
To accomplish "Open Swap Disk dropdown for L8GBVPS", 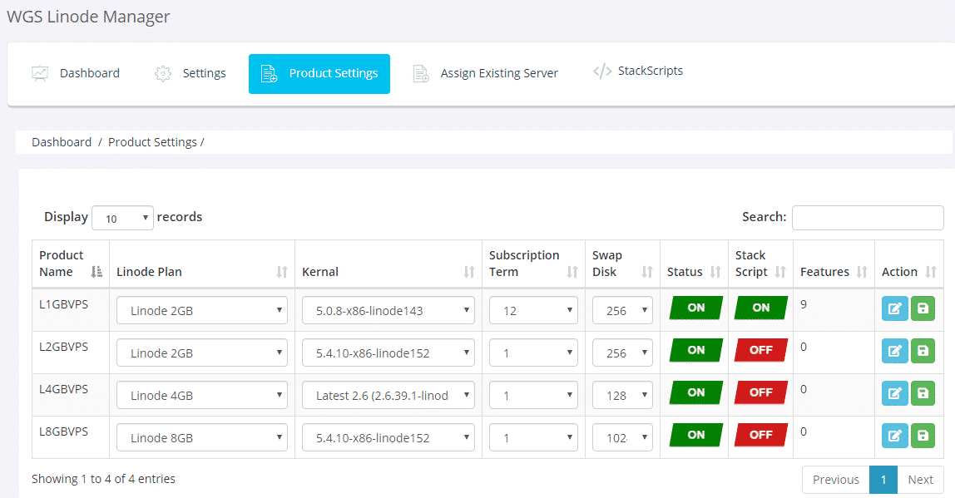I will tap(622, 438).
